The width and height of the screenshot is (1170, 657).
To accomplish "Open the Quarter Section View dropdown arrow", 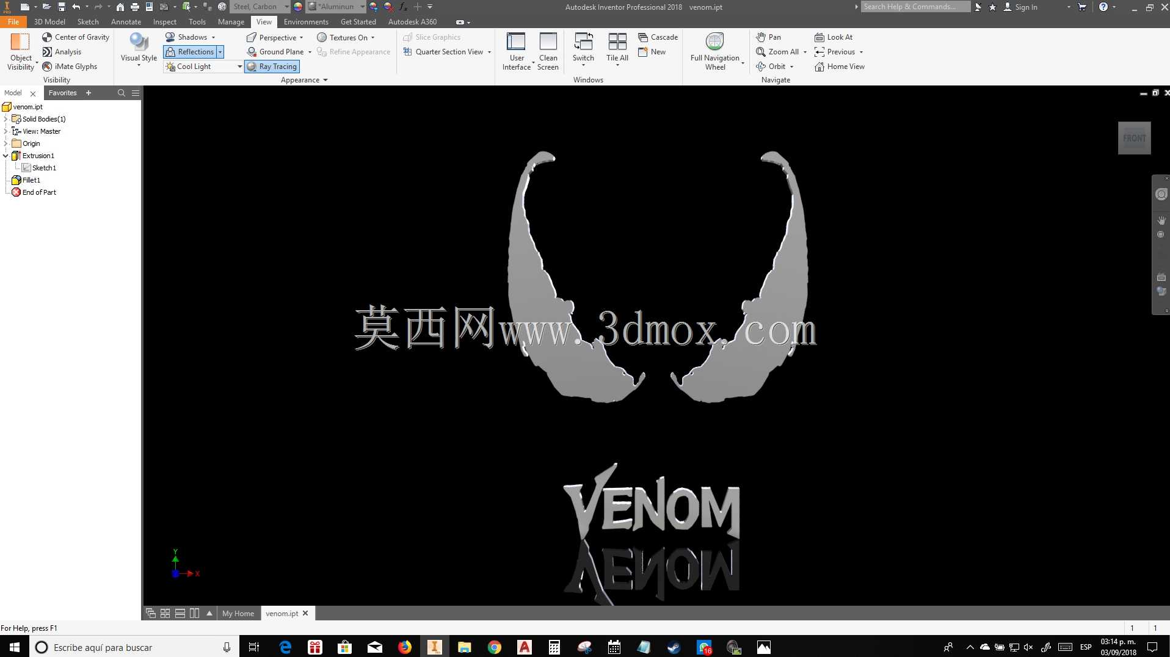I will 490,53.
